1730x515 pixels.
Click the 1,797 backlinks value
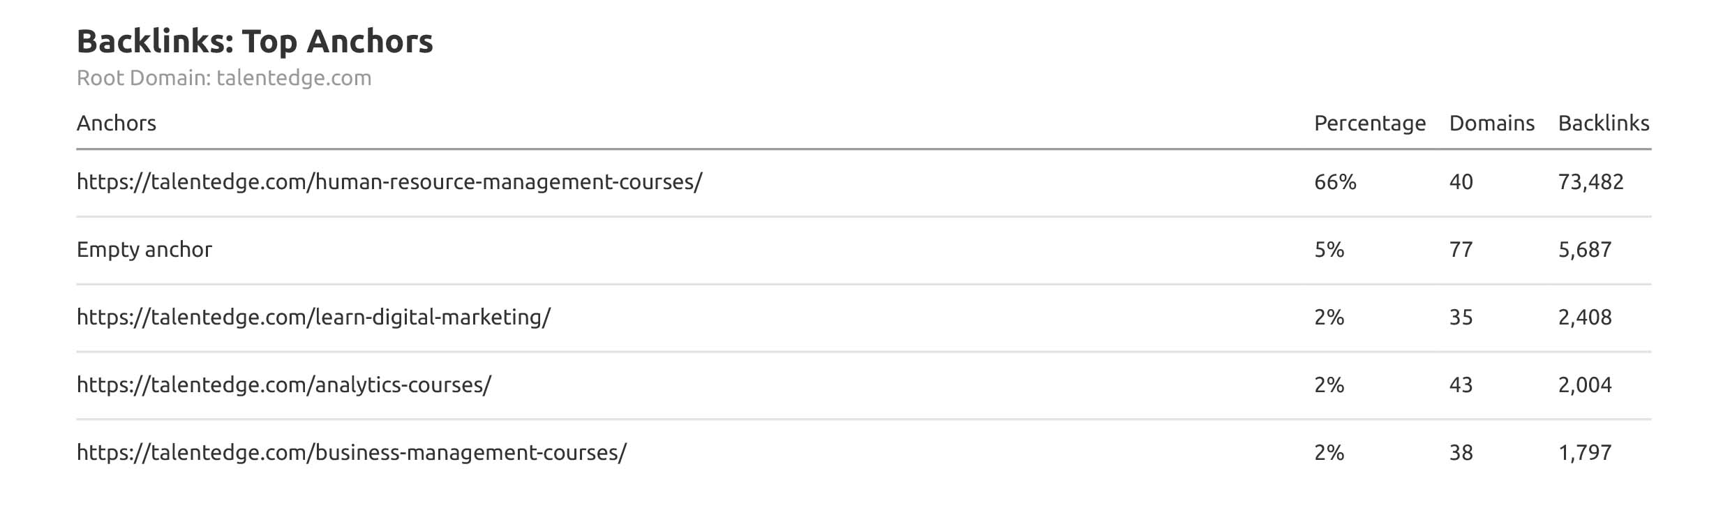pyautogui.click(x=1584, y=453)
